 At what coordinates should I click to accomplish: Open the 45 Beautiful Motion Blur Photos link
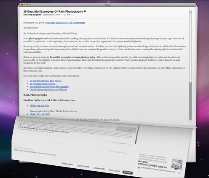(46, 81)
